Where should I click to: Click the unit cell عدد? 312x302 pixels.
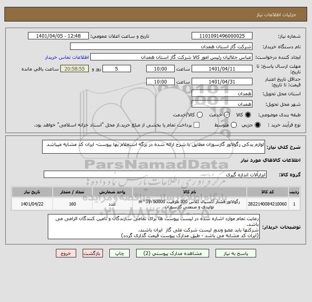[112, 204]
